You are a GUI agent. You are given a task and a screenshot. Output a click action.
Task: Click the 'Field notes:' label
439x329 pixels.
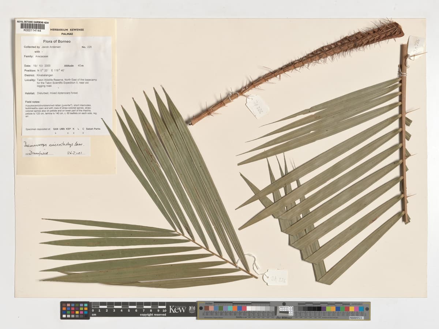33,102
